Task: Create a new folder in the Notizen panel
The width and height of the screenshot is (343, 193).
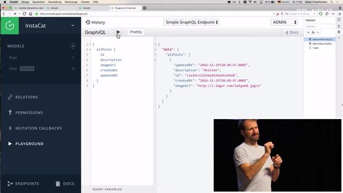Action: click(313, 32)
